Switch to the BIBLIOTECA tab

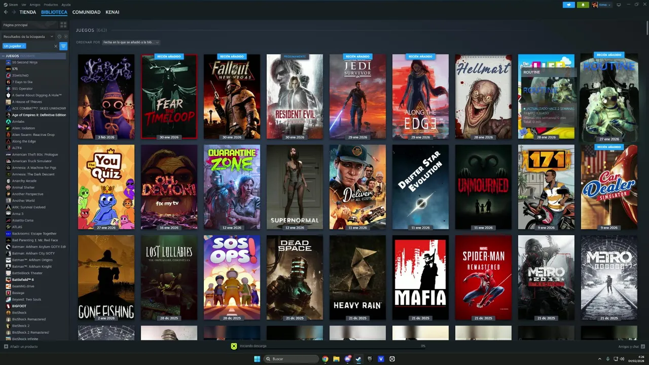point(54,12)
